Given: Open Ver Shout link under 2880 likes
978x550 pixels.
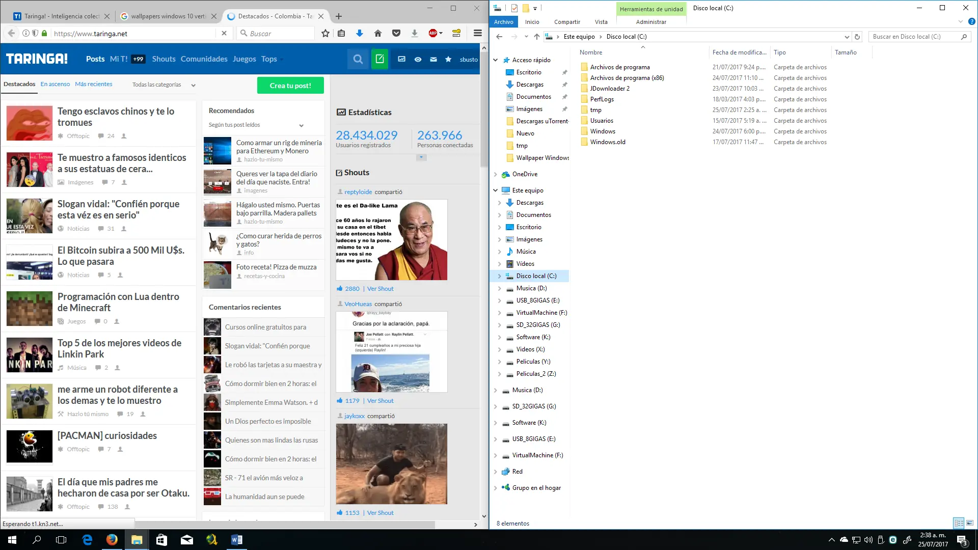Looking at the screenshot, I should tap(380, 289).
